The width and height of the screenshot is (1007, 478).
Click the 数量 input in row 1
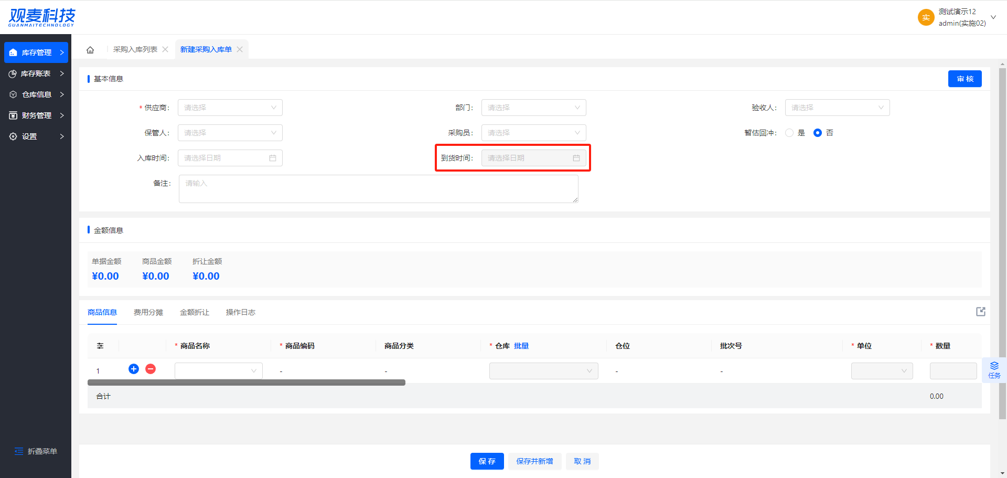tap(954, 371)
